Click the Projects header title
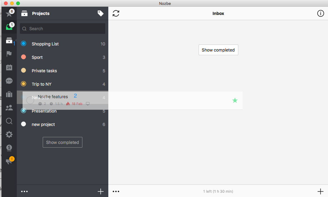Viewport: 328px width, 197px height. coord(41,13)
